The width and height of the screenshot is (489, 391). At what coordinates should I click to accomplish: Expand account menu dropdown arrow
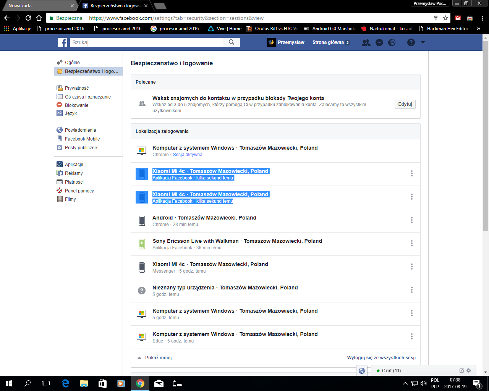(x=423, y=43)
